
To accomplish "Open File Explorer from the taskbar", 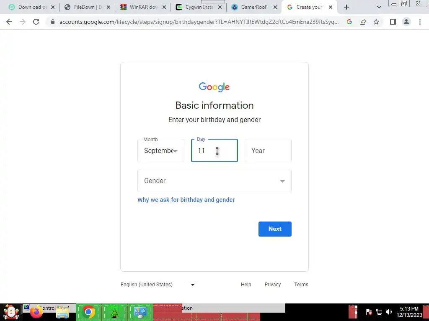I will click(62, 313).
